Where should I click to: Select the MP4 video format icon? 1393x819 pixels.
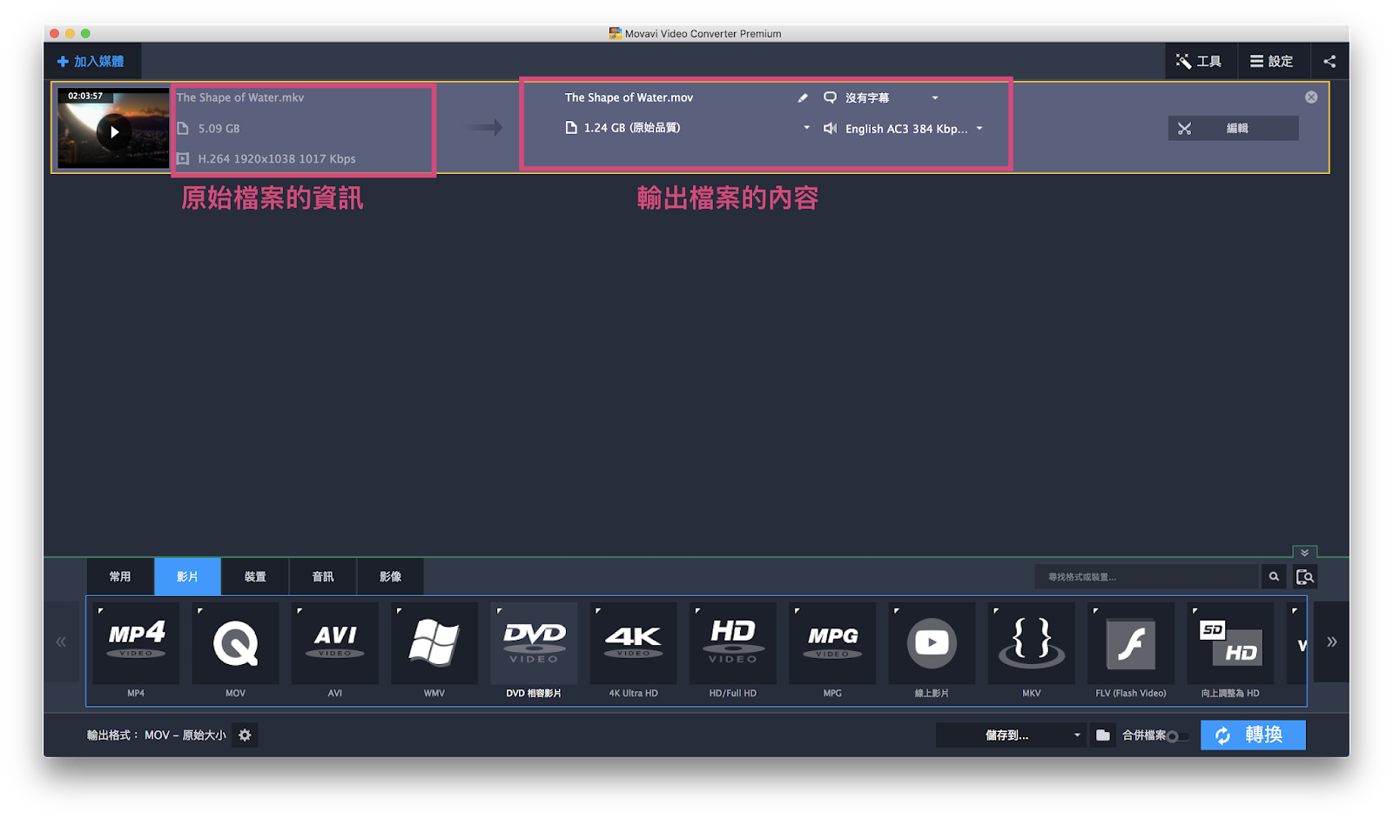[136, 643]
